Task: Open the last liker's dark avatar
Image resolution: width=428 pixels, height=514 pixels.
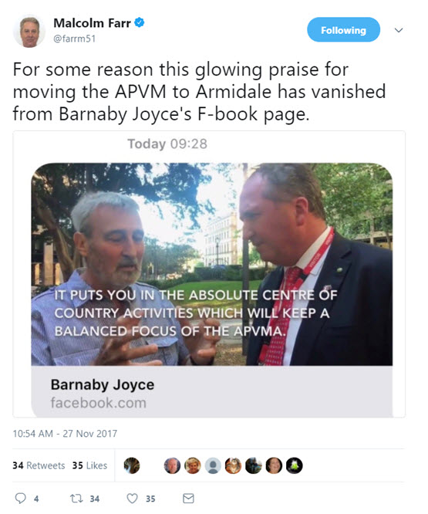Action: click(x=295, y=465)
